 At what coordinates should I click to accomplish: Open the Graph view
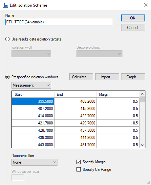point(133,77)
